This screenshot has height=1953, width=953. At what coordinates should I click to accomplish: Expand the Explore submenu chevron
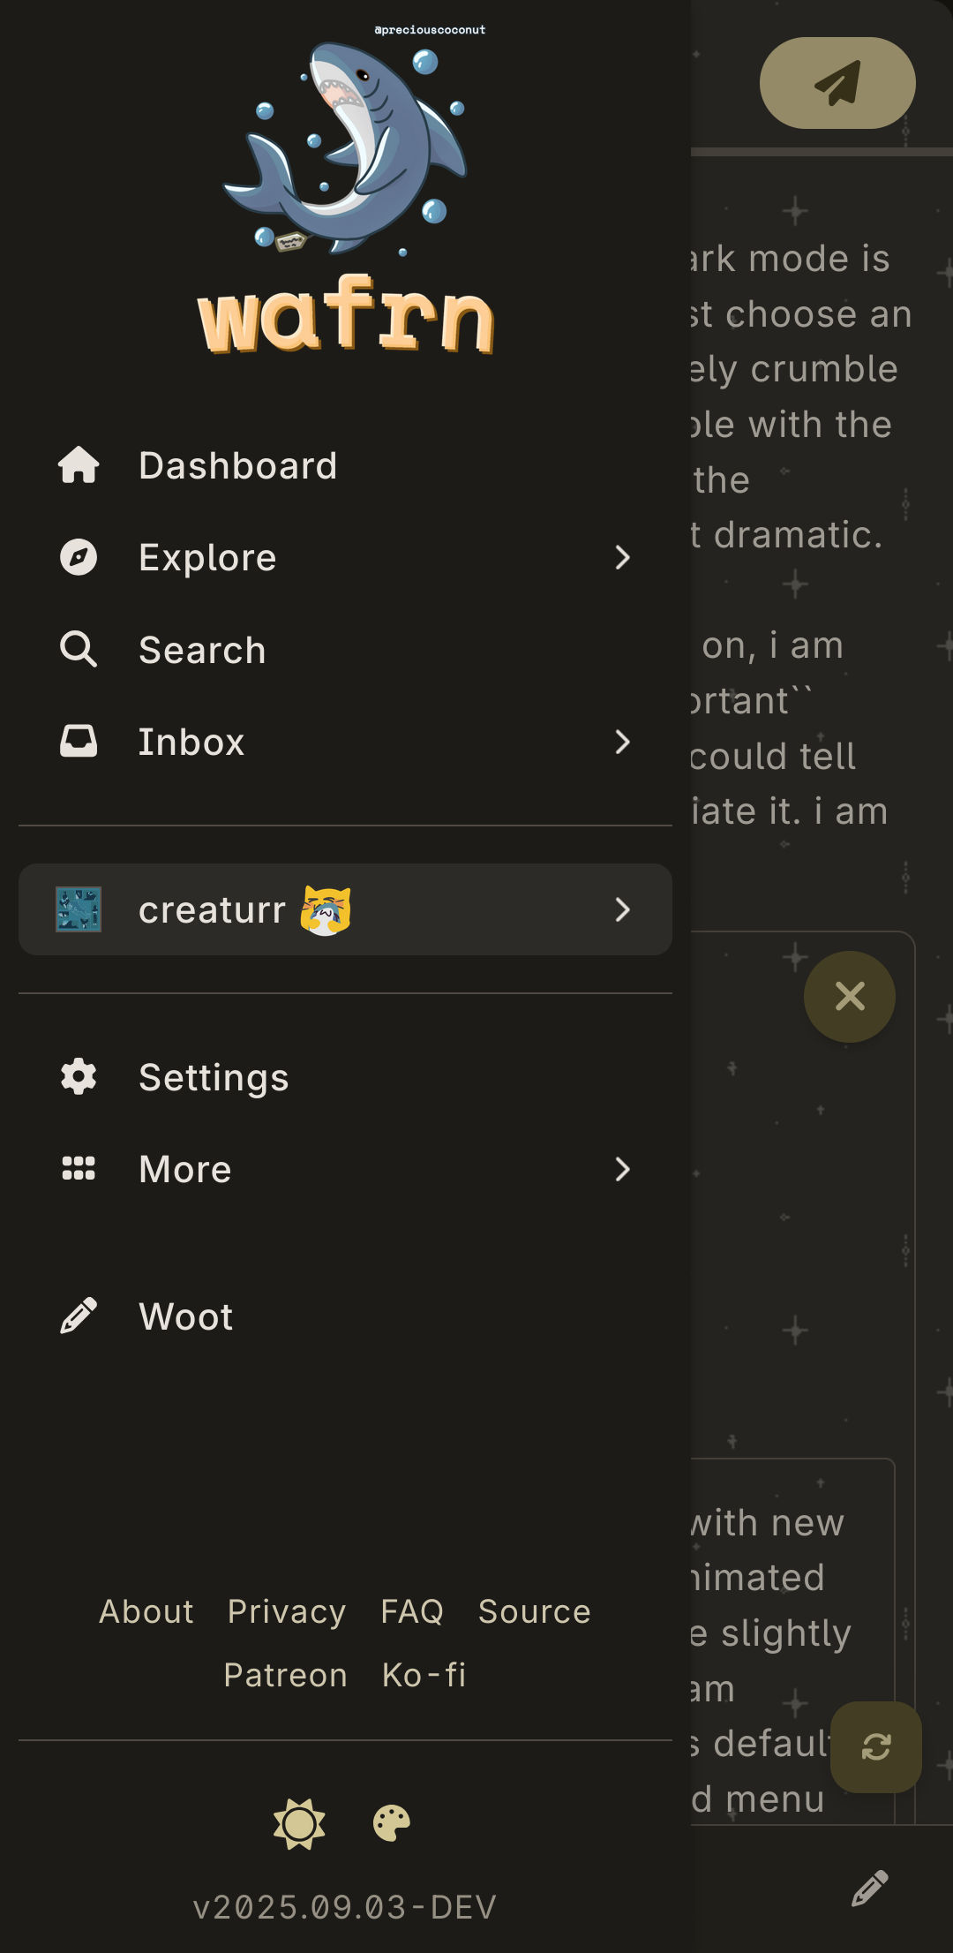coord(622,557)
